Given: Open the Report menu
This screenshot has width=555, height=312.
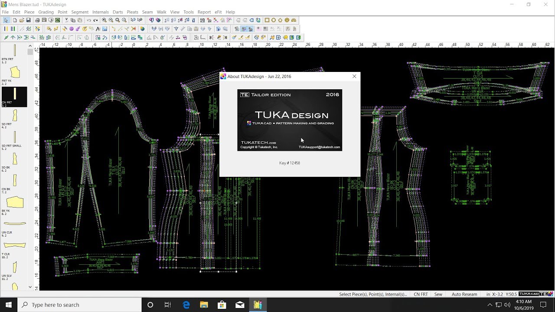Looking at the screenshot, I should coord(204,12).
